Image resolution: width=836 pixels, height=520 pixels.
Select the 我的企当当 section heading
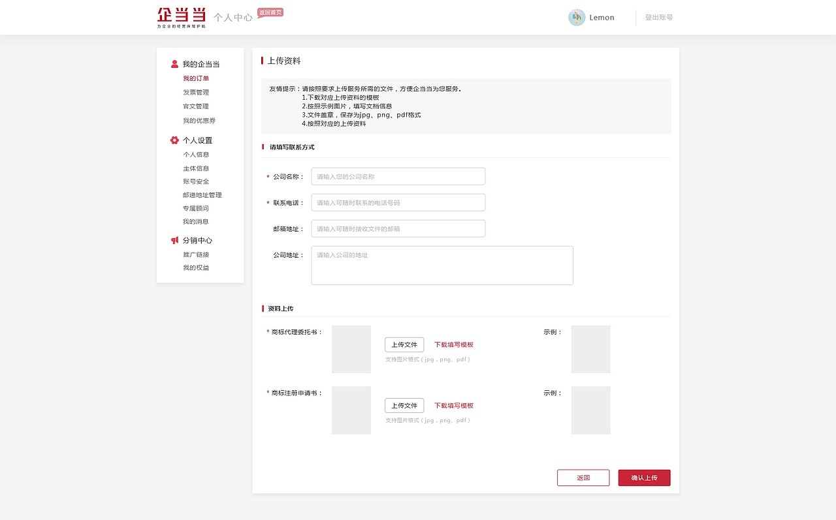pyautogui.click(x=201, y=64)
